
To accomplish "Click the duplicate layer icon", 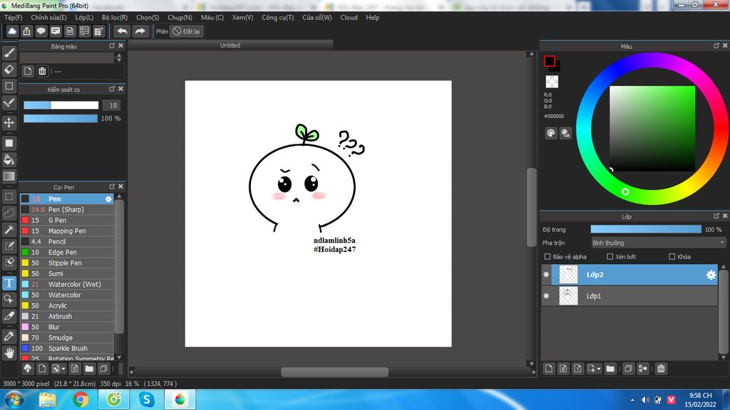I will 628,369.
